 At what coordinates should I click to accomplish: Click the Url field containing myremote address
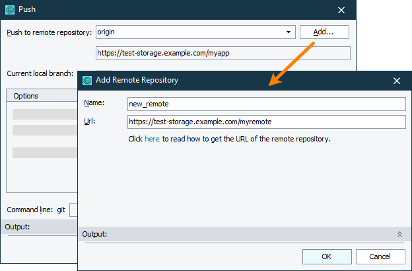(266, 122)
